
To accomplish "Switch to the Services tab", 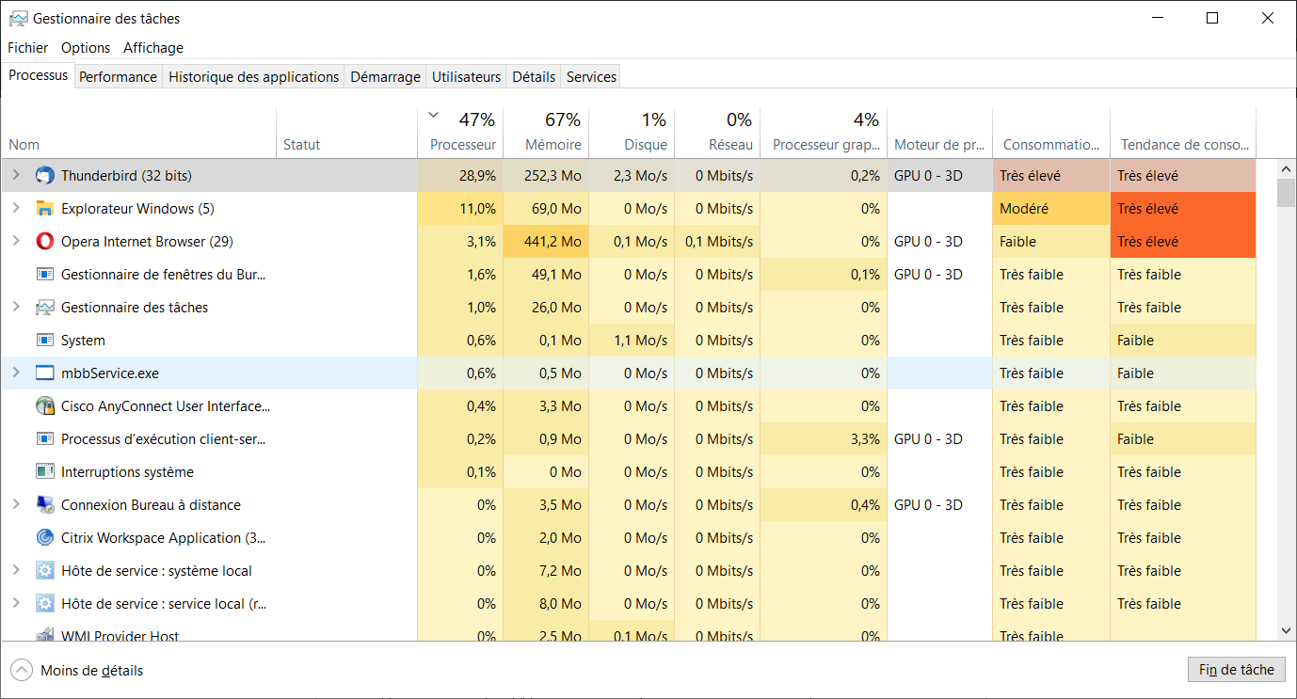I will coord(591,77).
